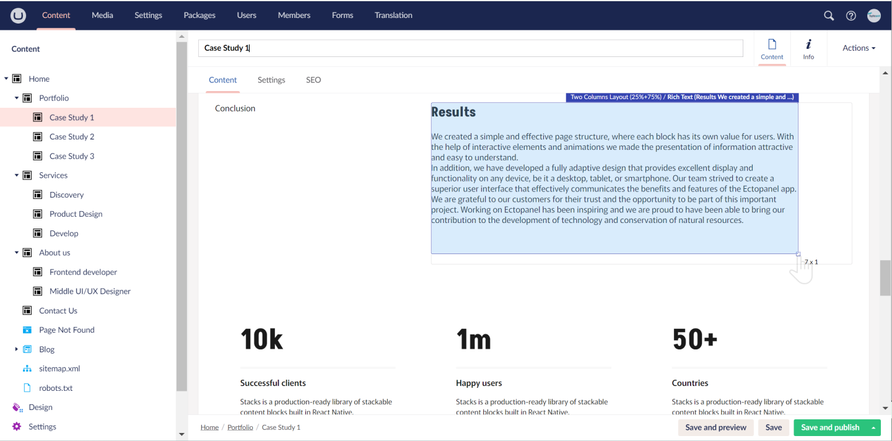
Task: Open the Actions dropdown
Action: click(859, 48)
